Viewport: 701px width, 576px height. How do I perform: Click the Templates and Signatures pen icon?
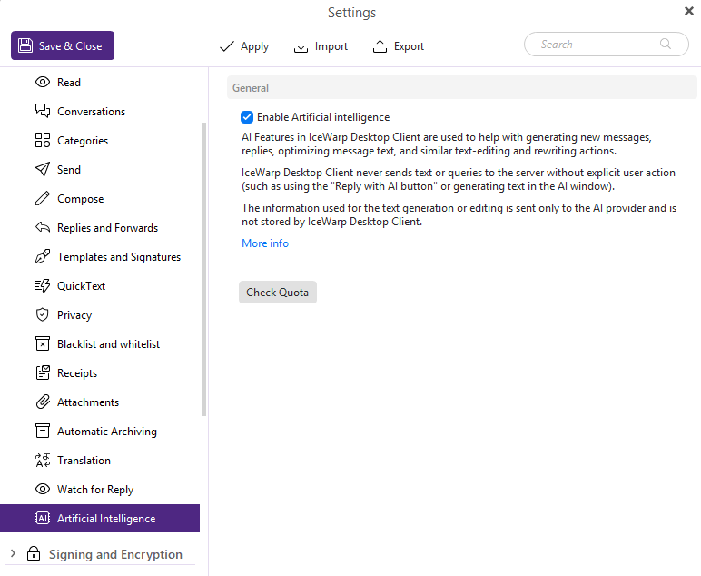click(x=42, y=257)
